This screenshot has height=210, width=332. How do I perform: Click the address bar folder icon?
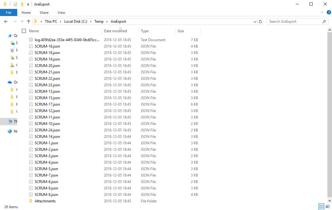tap(36, 21)
